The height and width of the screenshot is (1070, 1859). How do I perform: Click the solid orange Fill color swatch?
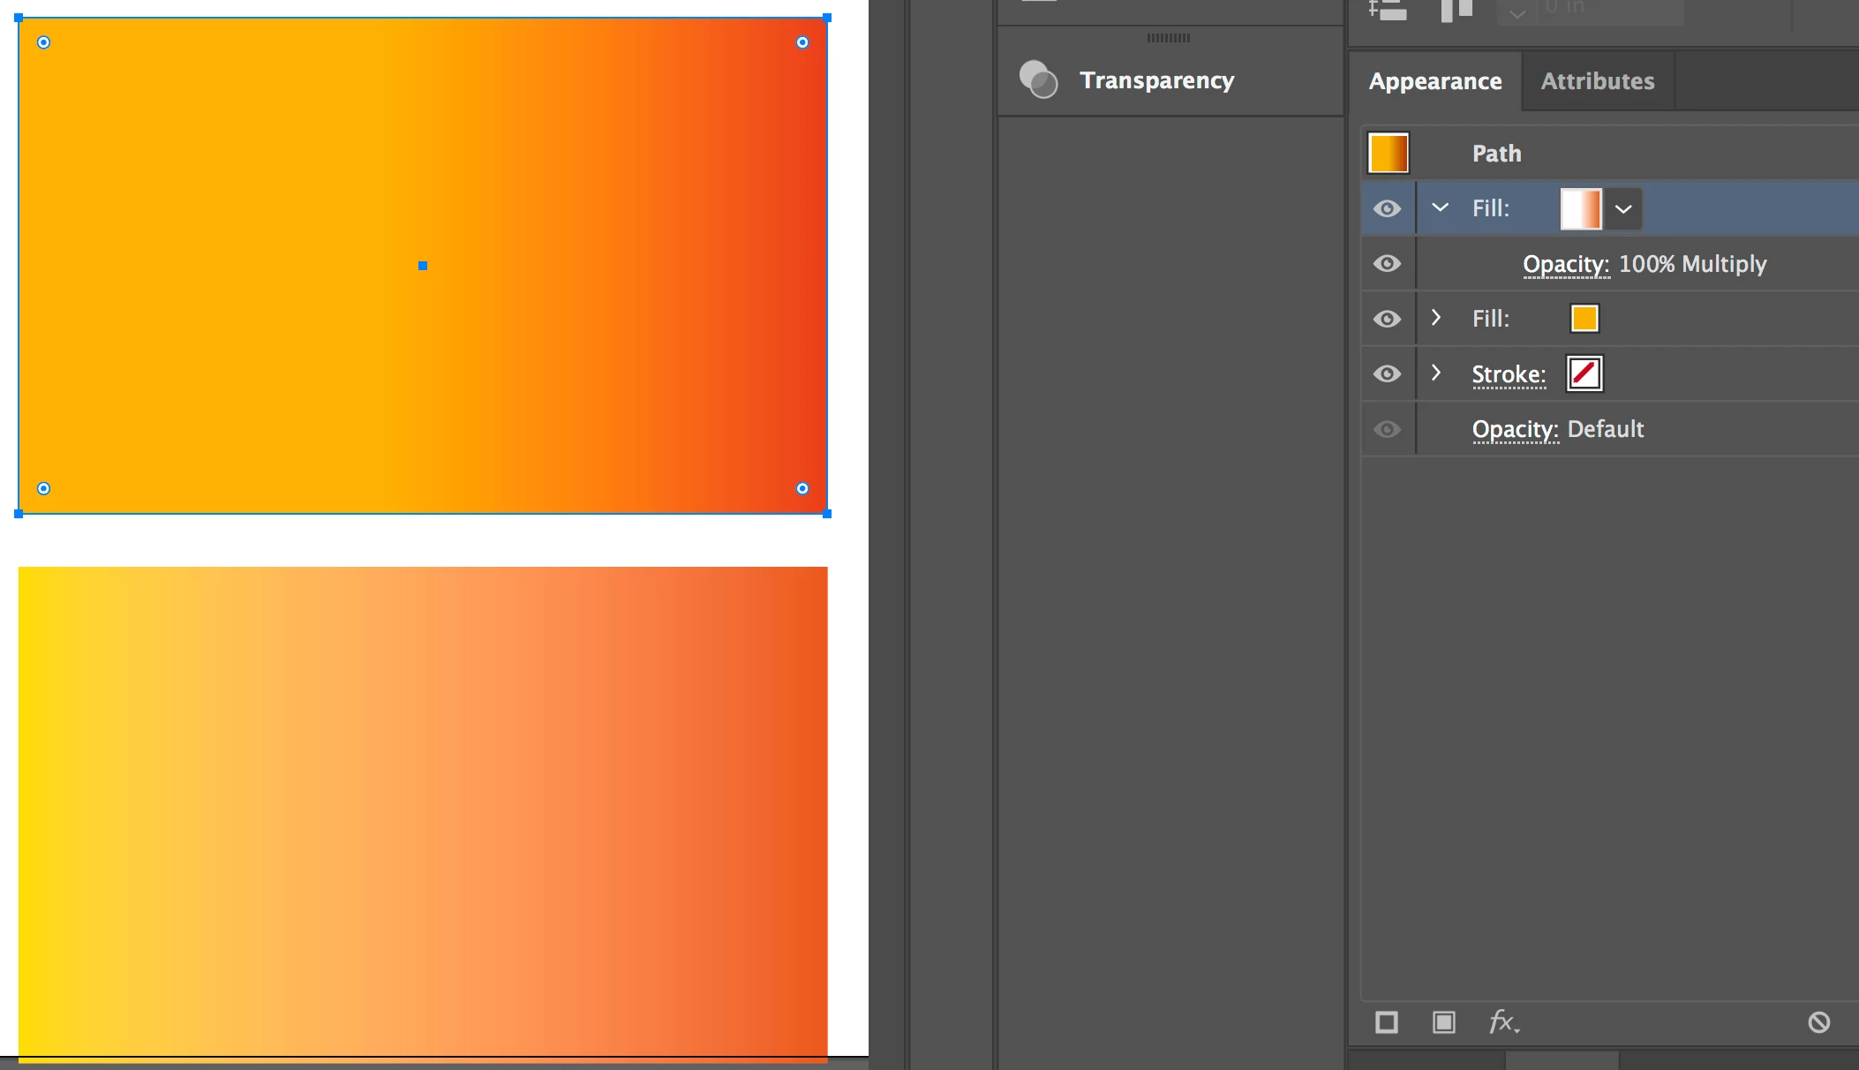[x=1584, y=319]
